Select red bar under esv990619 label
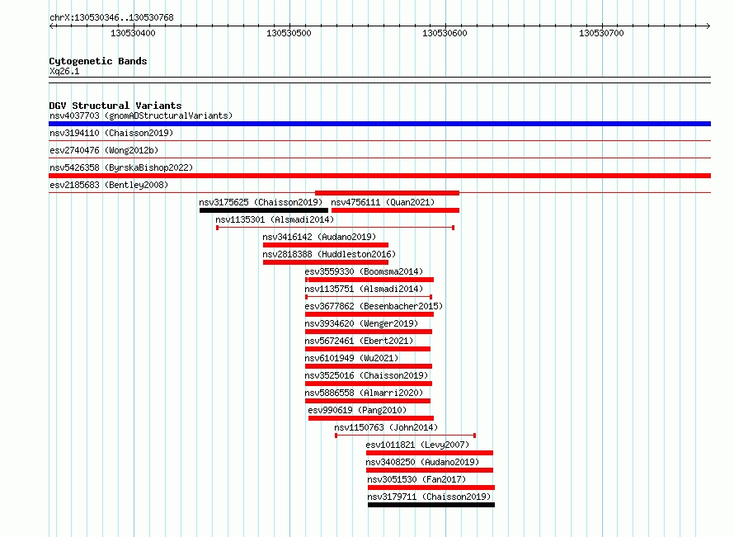Image resolution: width=734 pixels, height=537 pixels. click(x=371, y=418)
